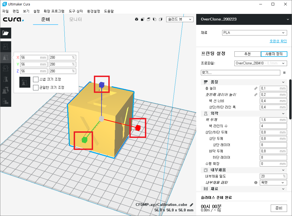Click the red X-axis scale handle cube
Image resolution: width=292 pixels, height=216 pixels.
[x=138, y=128]
